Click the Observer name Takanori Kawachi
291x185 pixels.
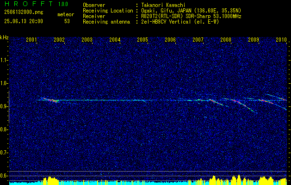pos(162,5)
